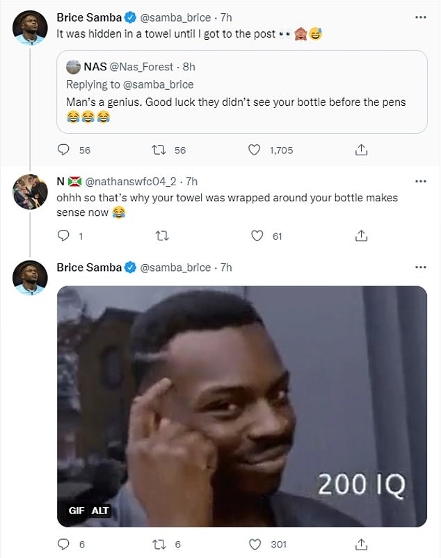Like the tweet with 1,705 likes
The width and height of the screenshot is (441, 558).
click(x=254, y=150)
